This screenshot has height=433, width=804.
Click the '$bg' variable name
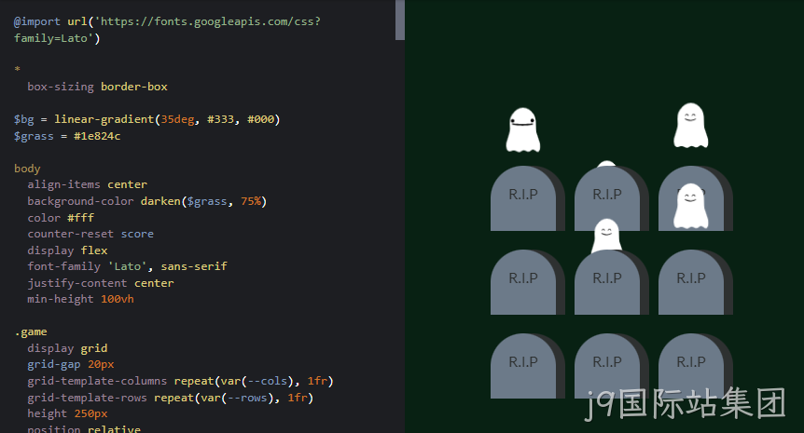tap(23, 119)
